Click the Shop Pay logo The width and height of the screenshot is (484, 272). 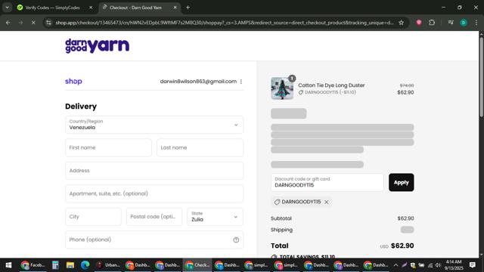(x=73, y=82)
